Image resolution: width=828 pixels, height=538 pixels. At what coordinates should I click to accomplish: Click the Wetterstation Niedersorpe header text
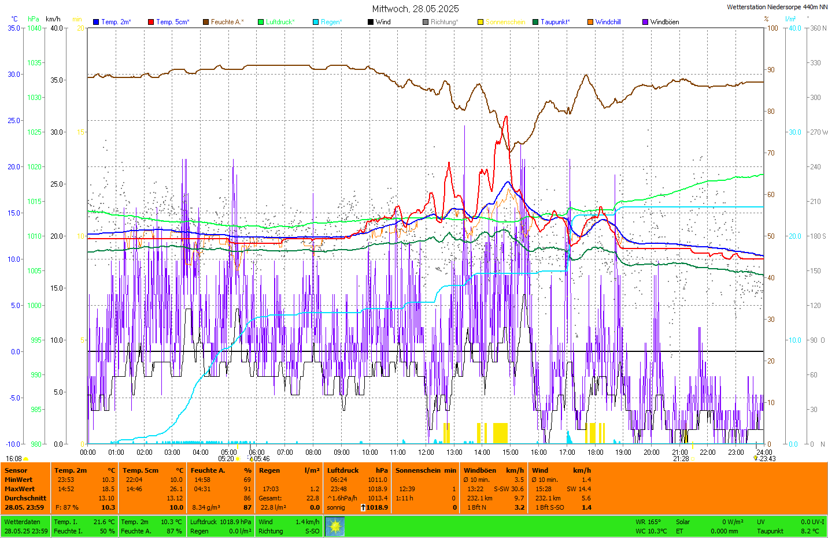(x=777, y=7)
